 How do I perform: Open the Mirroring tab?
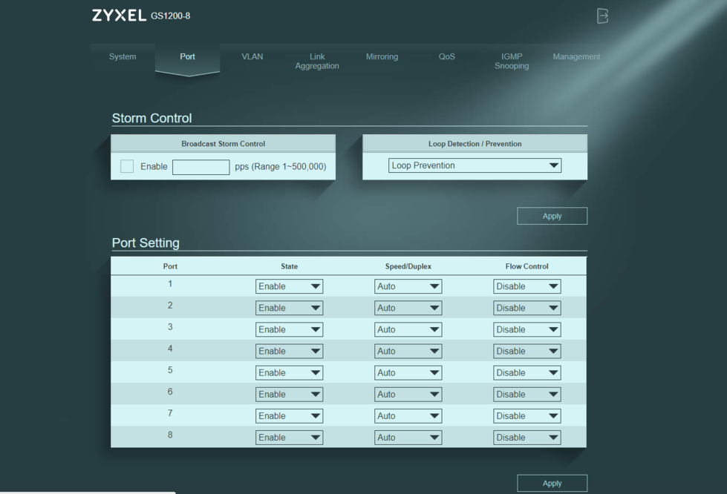pos(382,57)
